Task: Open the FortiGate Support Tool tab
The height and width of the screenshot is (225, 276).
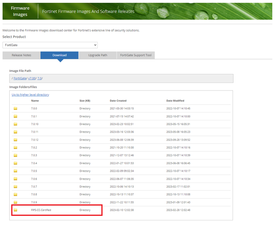Action: [x=136, y=55]
